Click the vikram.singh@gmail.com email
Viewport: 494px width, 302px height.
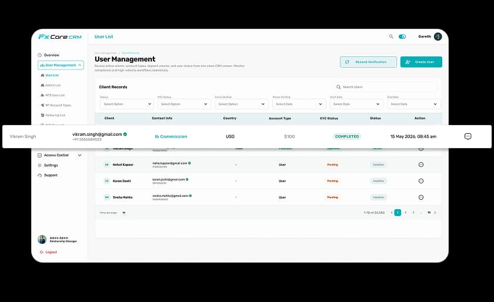tap(97, 134)
